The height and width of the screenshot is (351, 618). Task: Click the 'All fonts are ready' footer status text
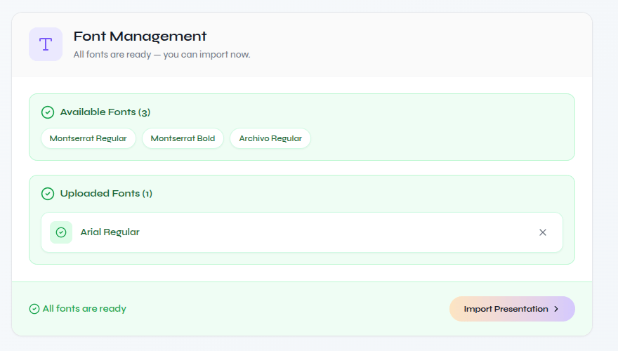click(x=84, y=308)
